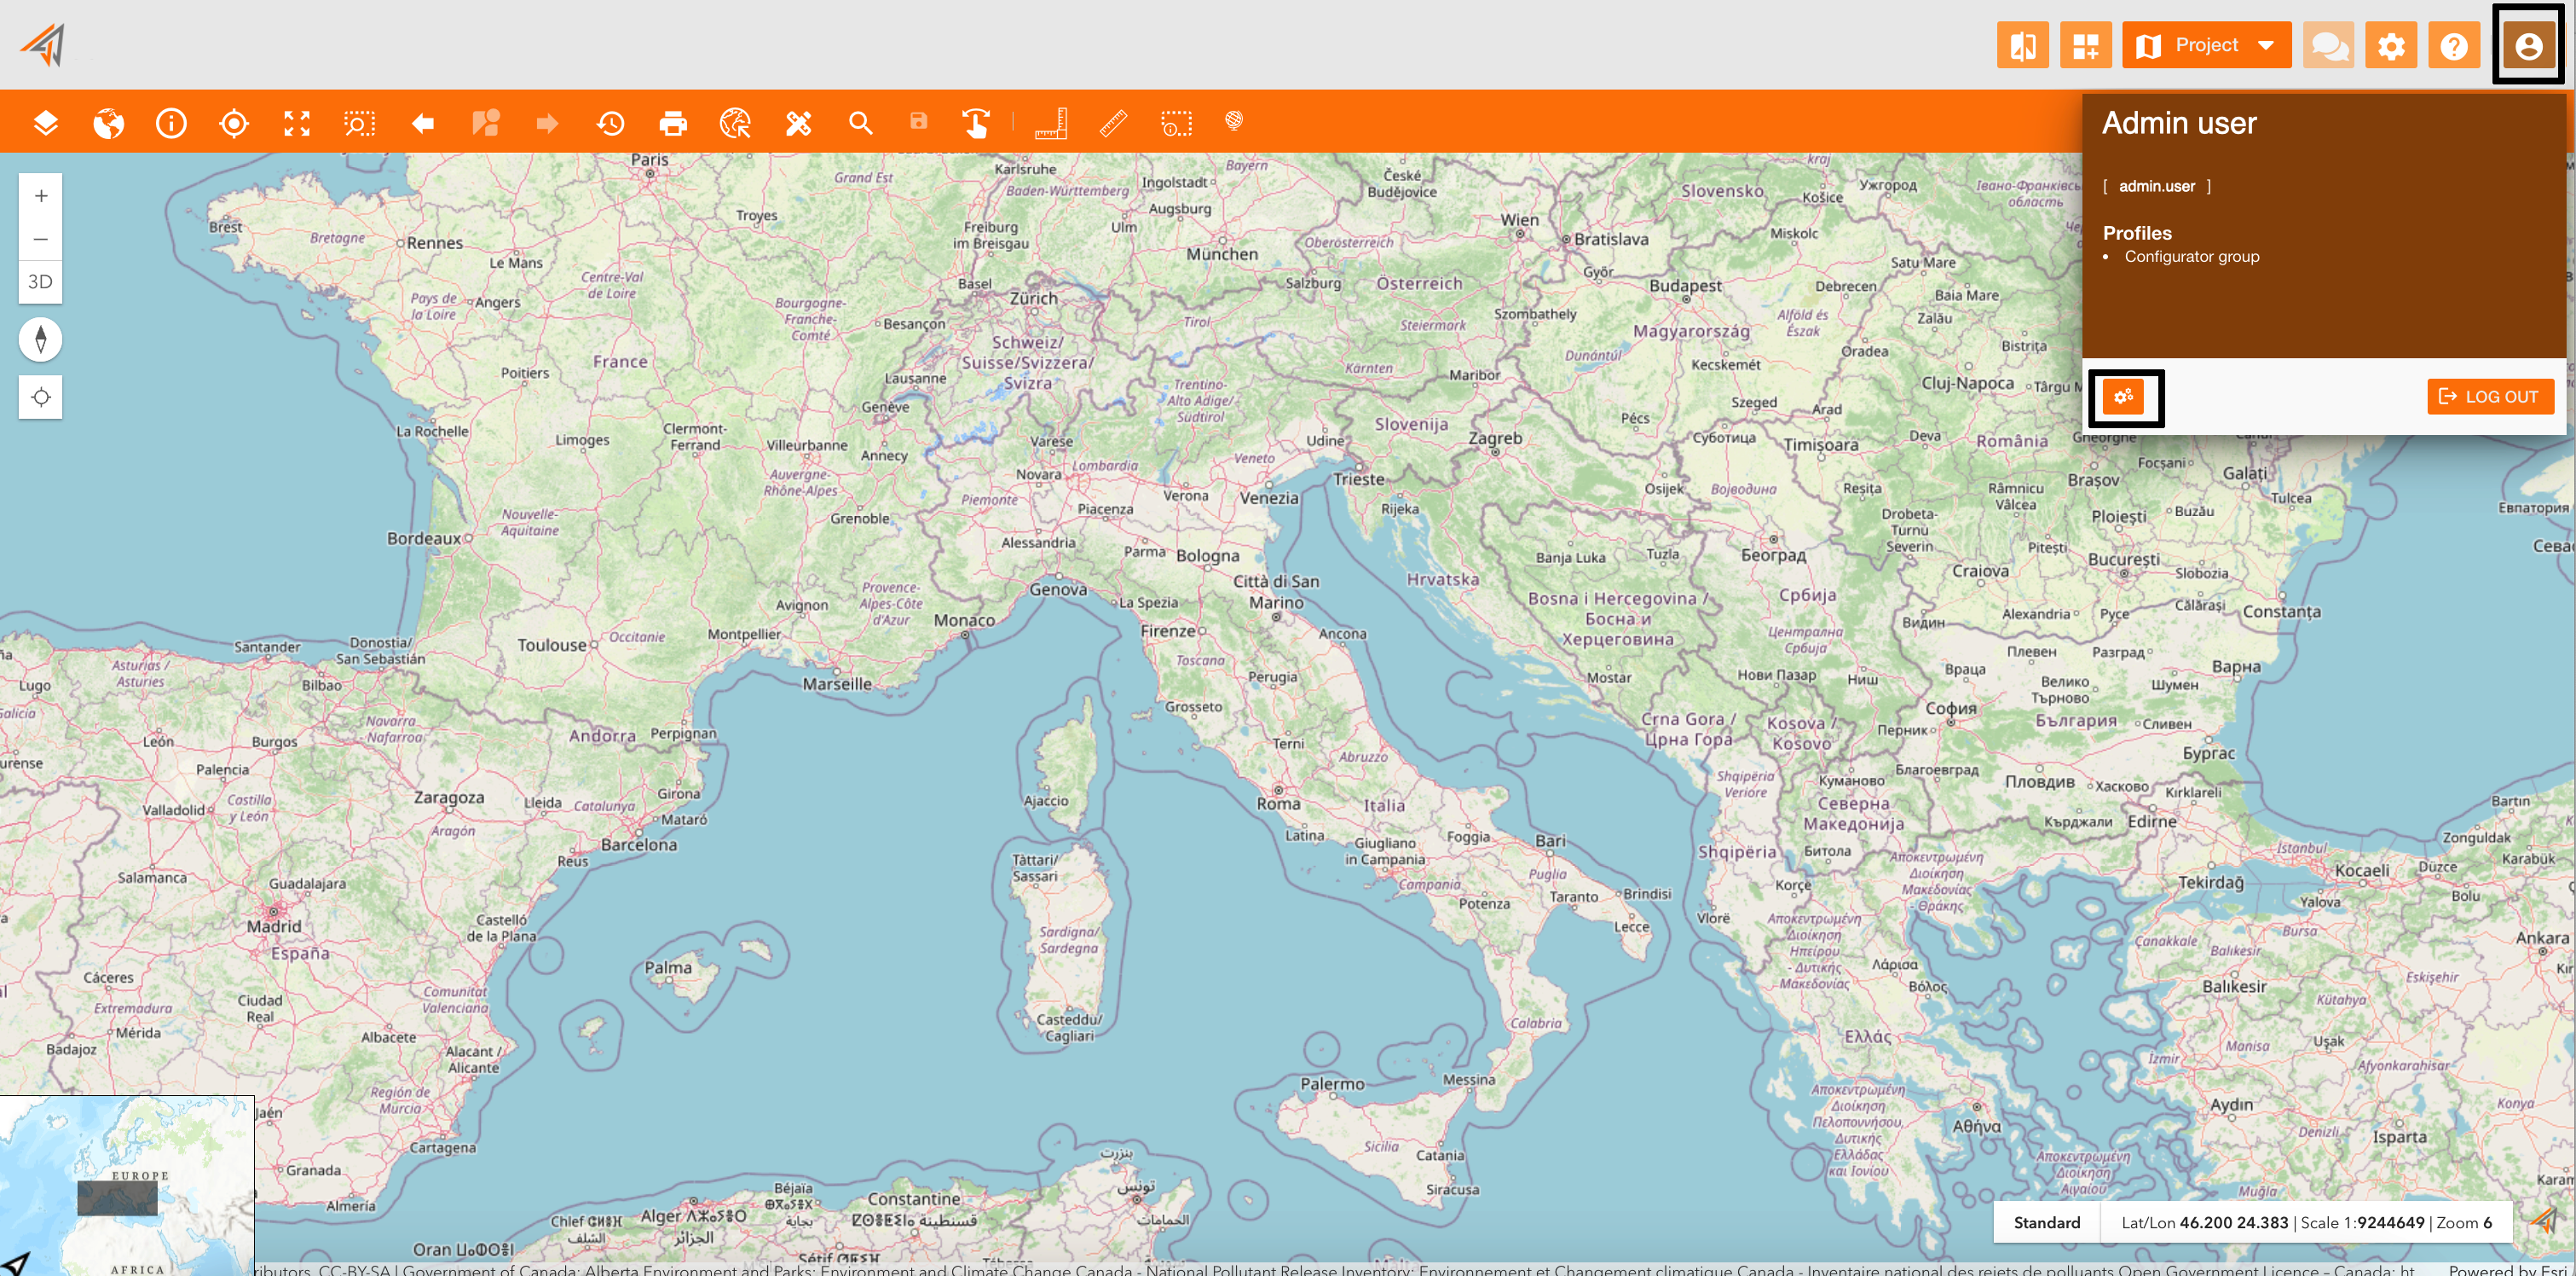Open help with the question mark button

pyautogui.click(x=2454, y=45)
